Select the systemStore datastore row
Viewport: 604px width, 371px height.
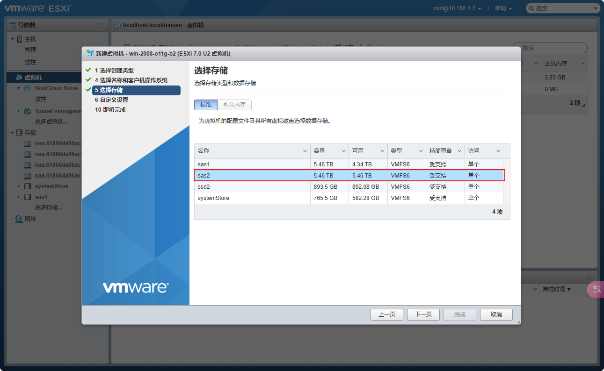pyautogui.click(x=349, y=198)
